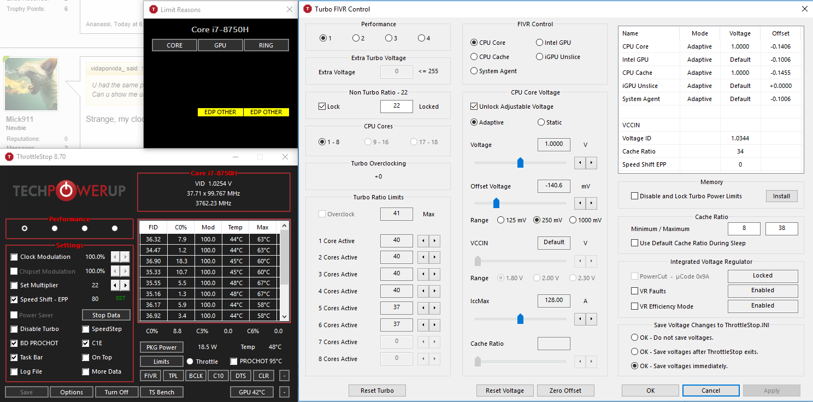Decrease 6 Cores Active ratio with left arrow

point(423,325)
